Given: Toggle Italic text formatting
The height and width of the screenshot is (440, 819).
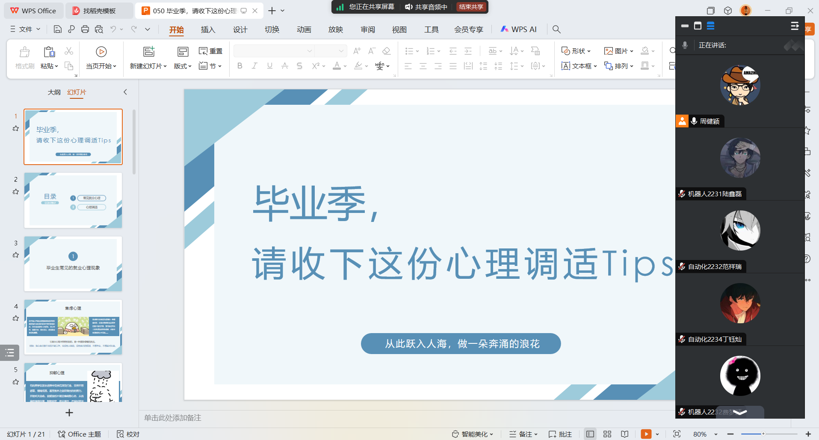Looking at the screenshot, I should [x=254, y=66].
